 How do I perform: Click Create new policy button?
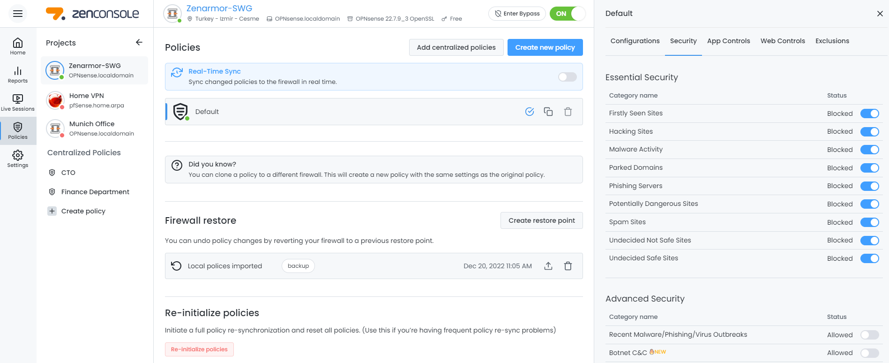click(x=545, y=47)
